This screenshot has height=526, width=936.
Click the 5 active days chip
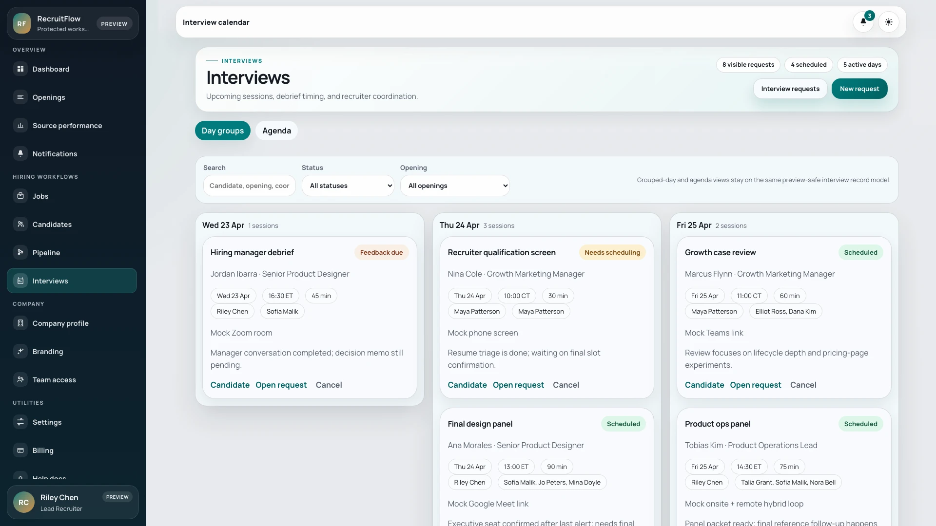[x=862, y=65]
